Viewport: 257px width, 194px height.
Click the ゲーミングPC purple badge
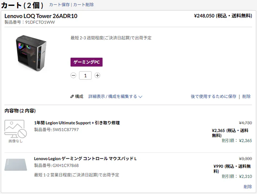click(86, 62)
